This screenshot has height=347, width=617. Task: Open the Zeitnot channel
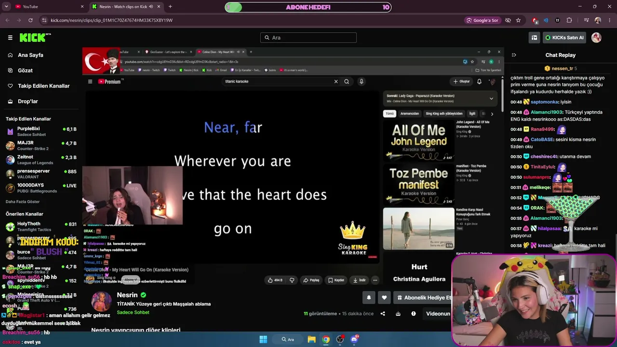click(x=41, y=160)
